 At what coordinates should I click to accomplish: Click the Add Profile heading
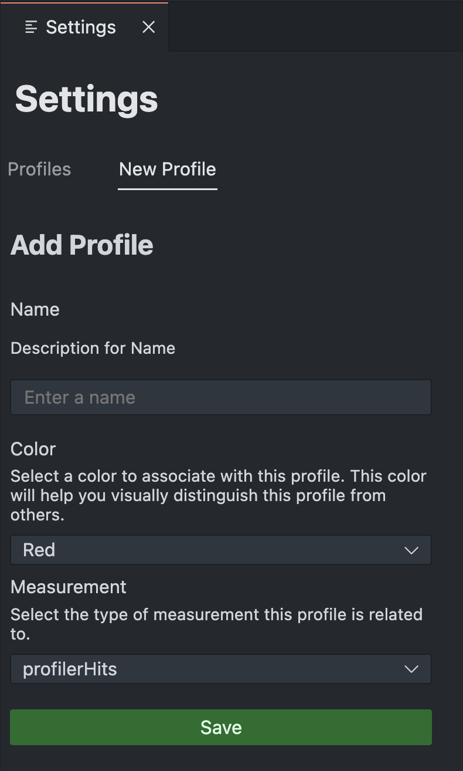[81, 245]
